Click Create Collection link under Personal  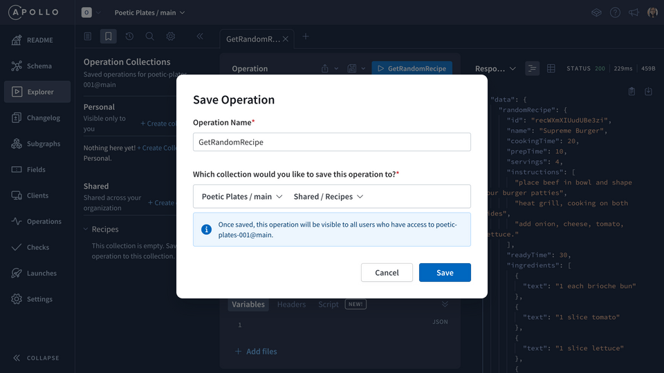click(x=157, y=148)
